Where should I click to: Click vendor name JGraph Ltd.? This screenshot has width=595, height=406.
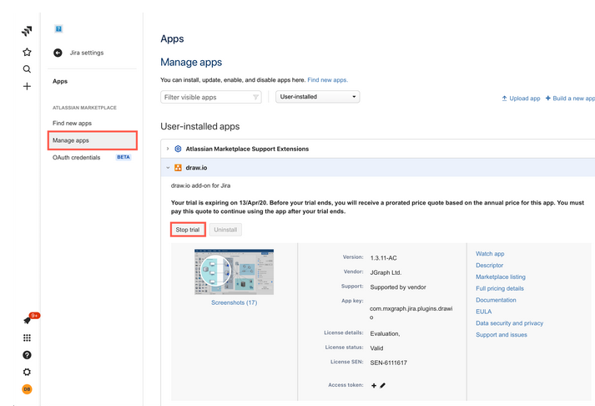(x=386, y=272)
